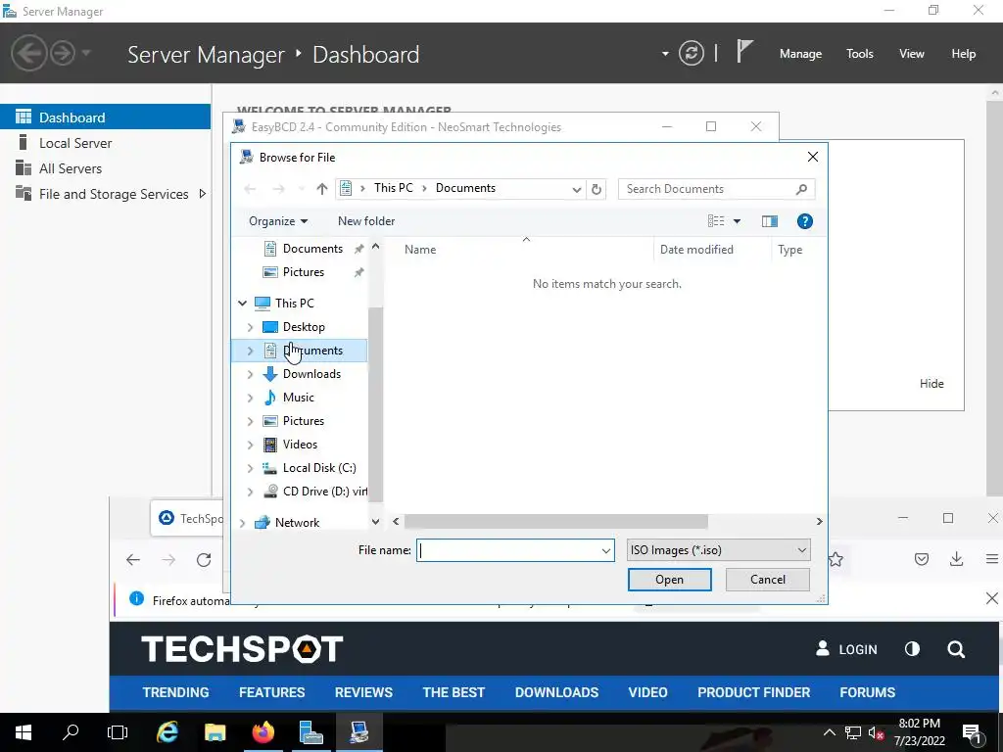The width and height of the screenshot is (1003, 752).
Task: Expand the Desktop tree node
Action: (250, 327)
